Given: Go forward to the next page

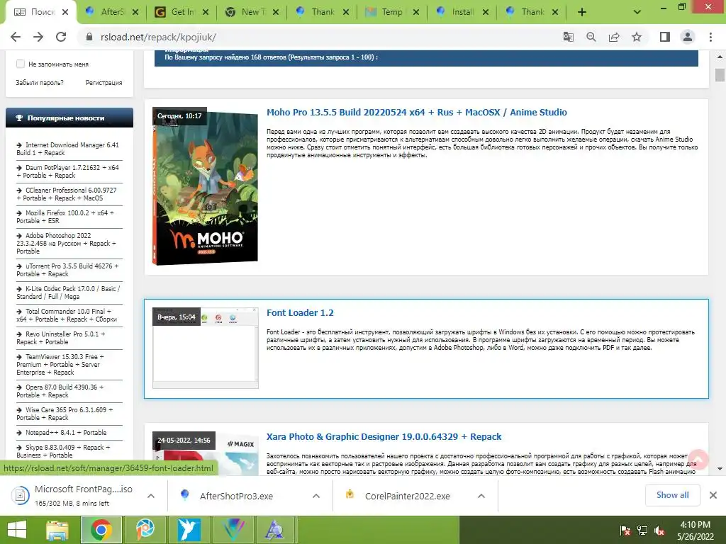Looking at the screenshot, I should tap(38, 37).
